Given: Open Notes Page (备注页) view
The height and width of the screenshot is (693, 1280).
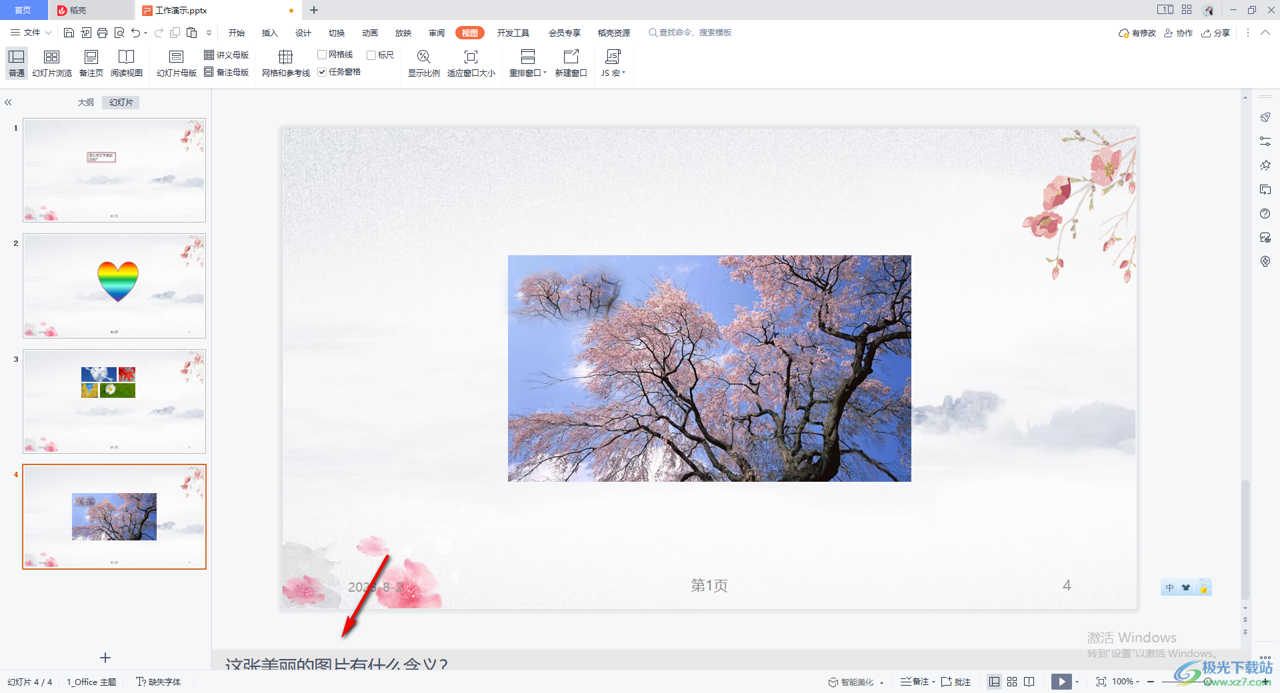Looking at the screenshot, I should pos(91,63).
